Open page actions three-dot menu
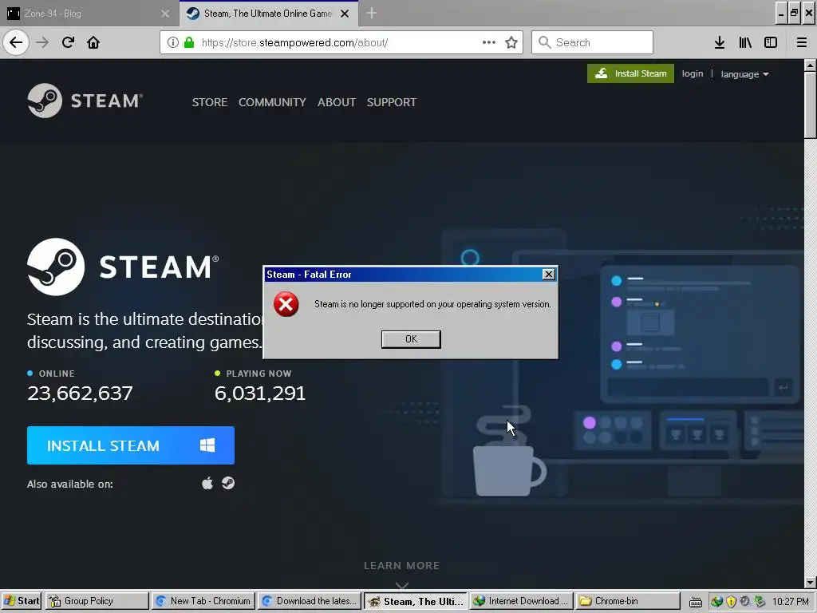The width and height of the screenshot is (817, 613). (x=489, y=42)
